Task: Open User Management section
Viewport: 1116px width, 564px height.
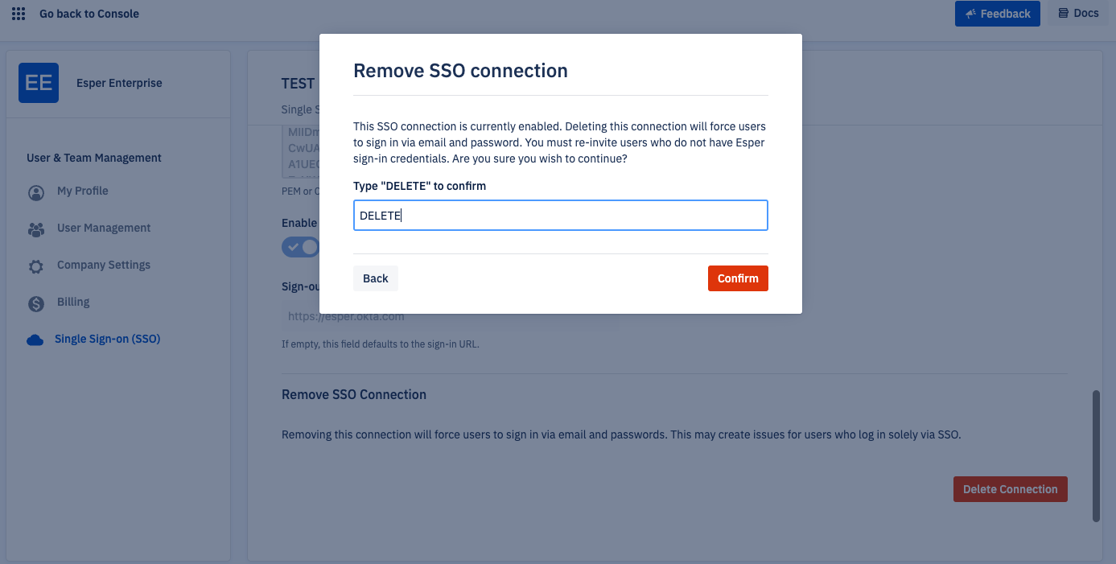Action: [x=104, y=228]
